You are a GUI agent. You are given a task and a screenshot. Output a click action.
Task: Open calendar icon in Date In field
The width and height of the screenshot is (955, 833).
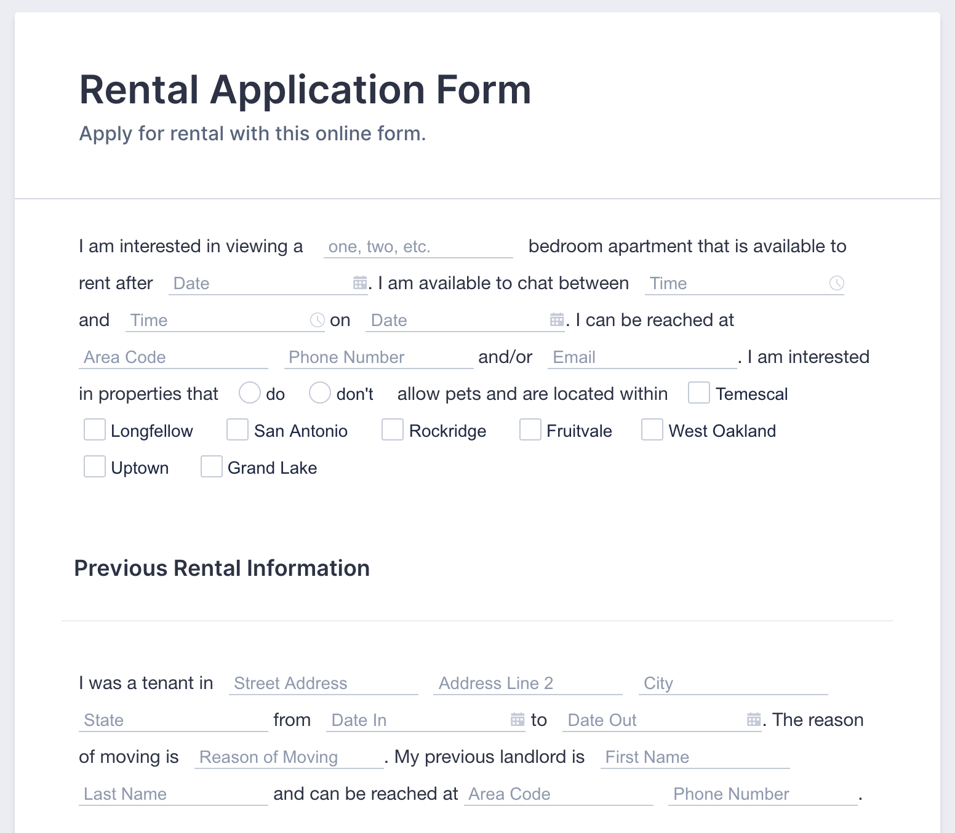point(517,720)
